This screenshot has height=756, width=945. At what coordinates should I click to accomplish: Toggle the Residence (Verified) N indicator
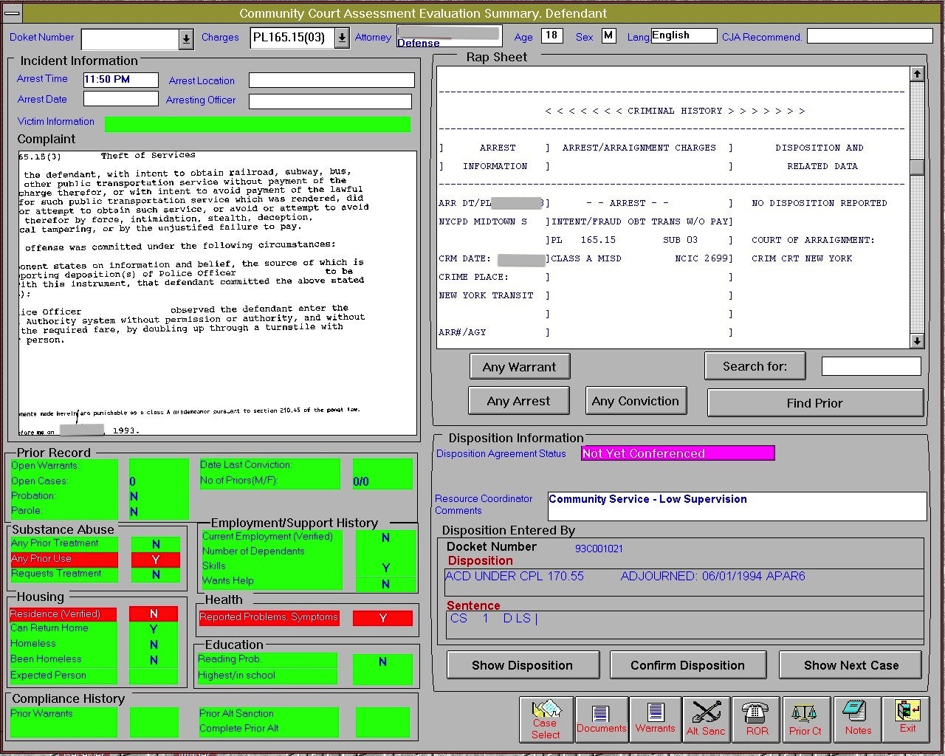pos(154,614)
